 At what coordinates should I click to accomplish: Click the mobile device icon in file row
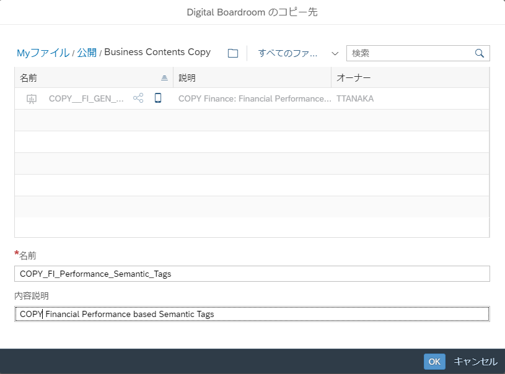tap(158, 98)
